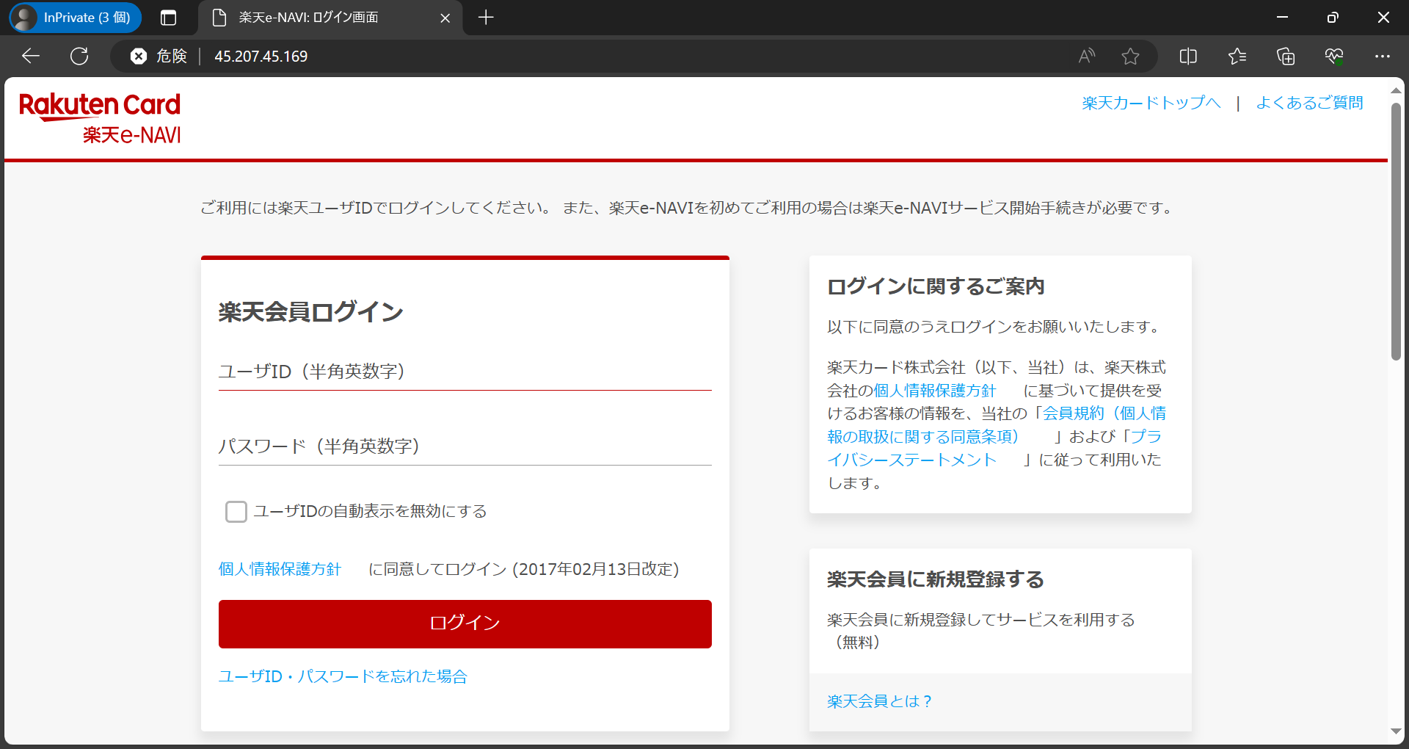Open split screen icon
Image resolution: width=1409 pixels, height=749 pixels.
[x=1188, y=56]
